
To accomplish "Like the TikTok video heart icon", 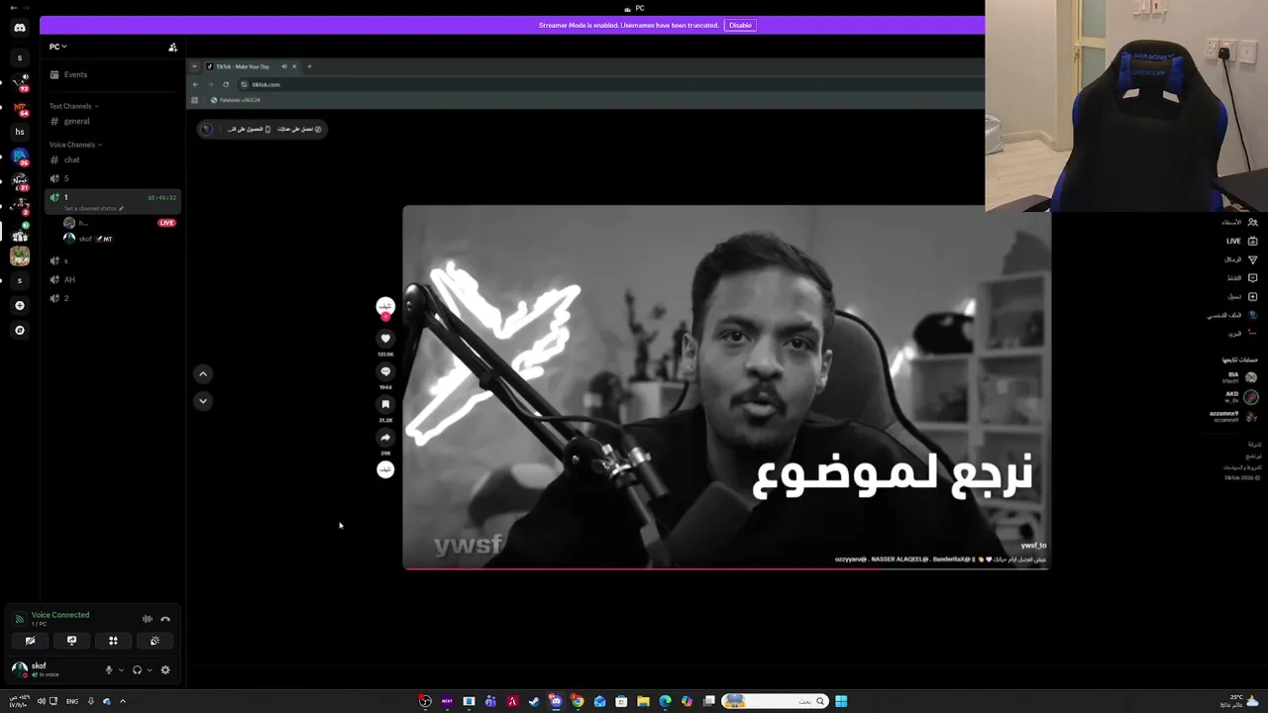I will 385,339.
